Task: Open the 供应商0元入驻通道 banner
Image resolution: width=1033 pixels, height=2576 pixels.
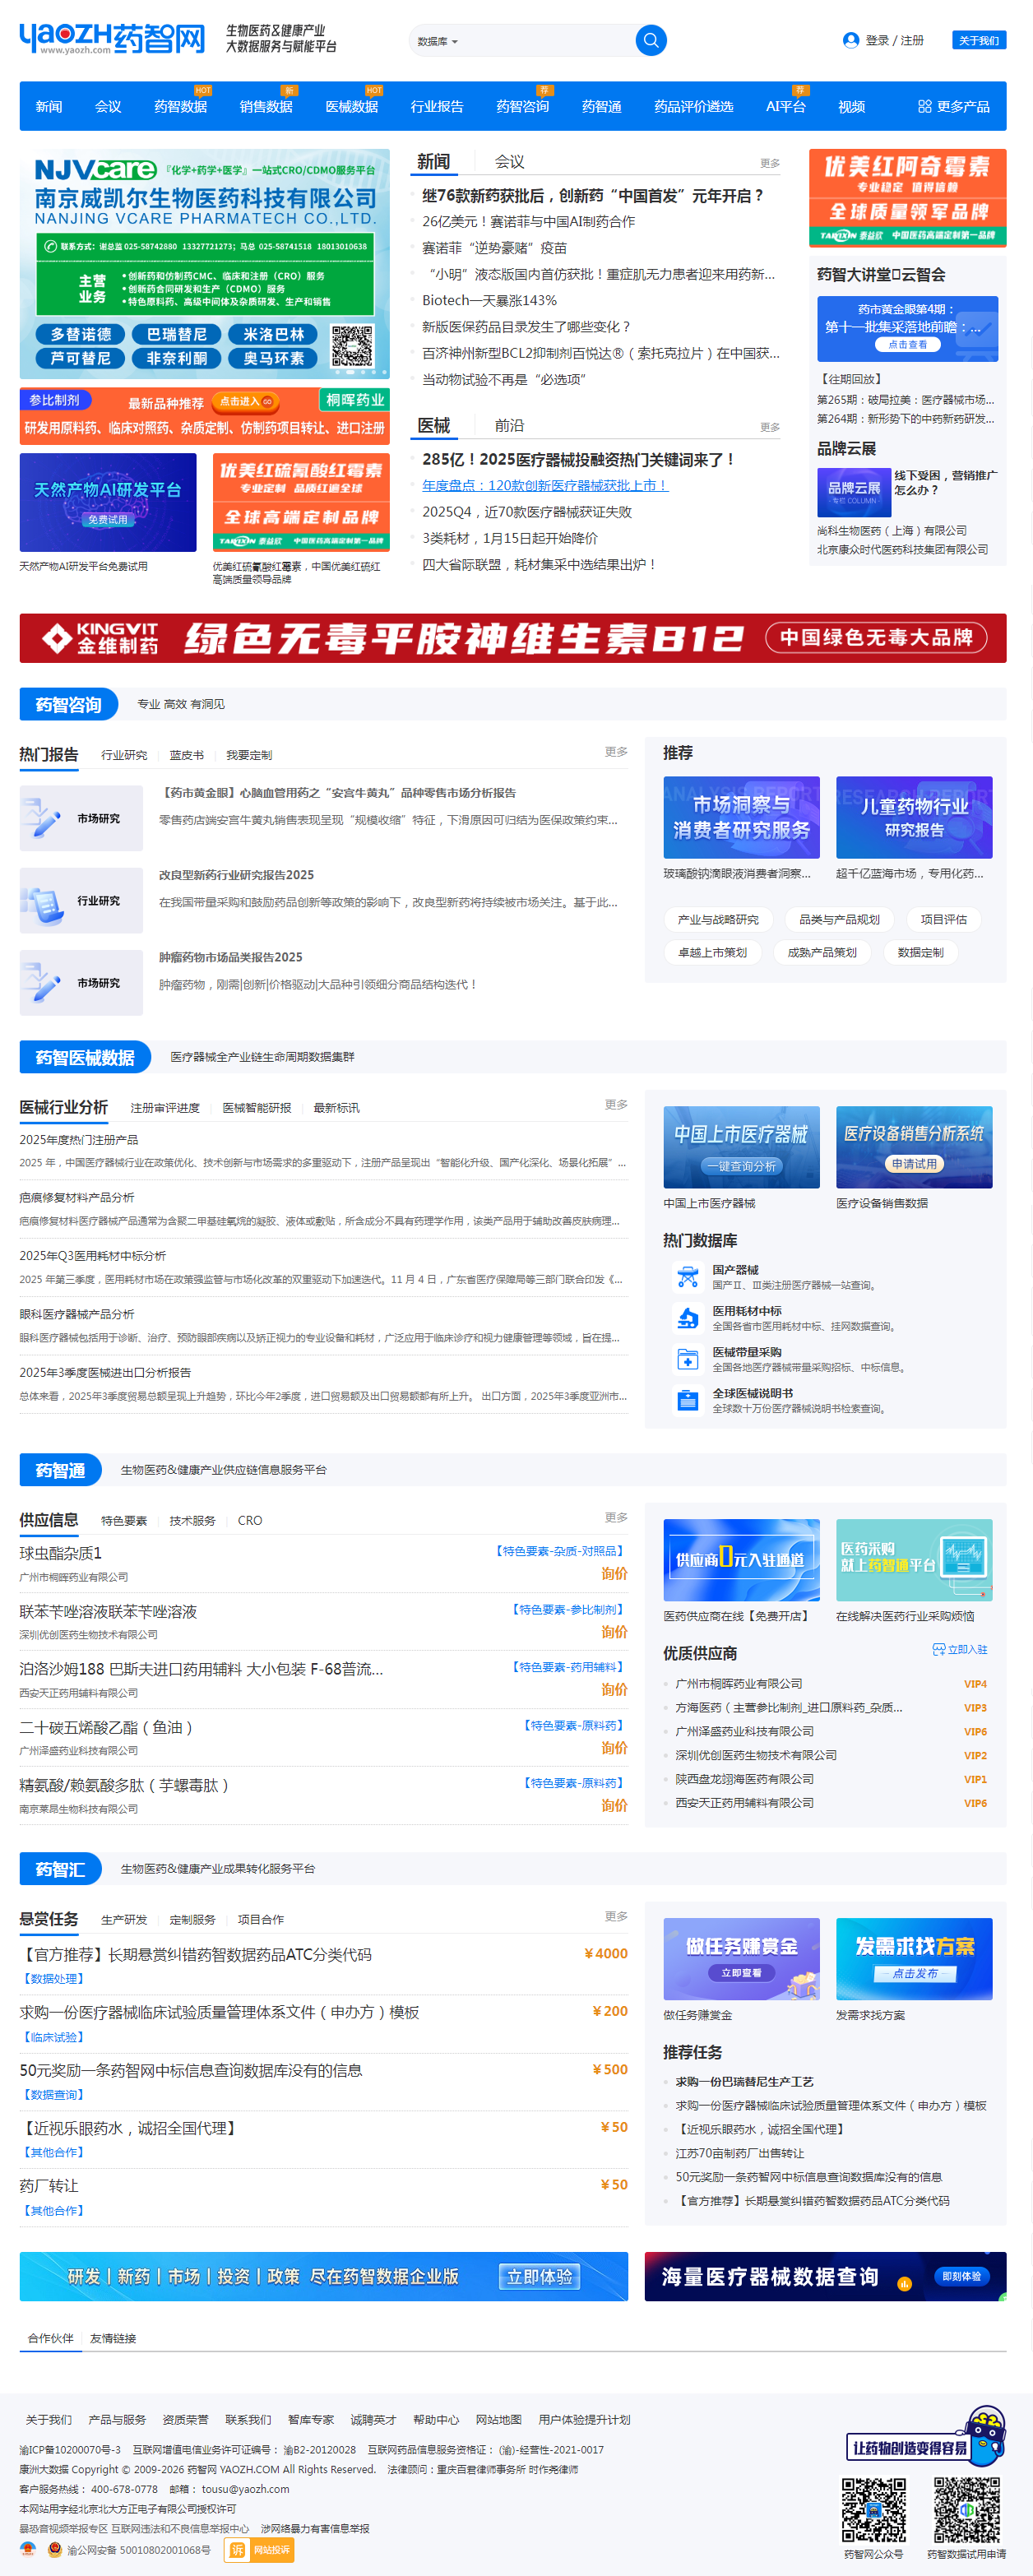Action: pos(741,1560)
